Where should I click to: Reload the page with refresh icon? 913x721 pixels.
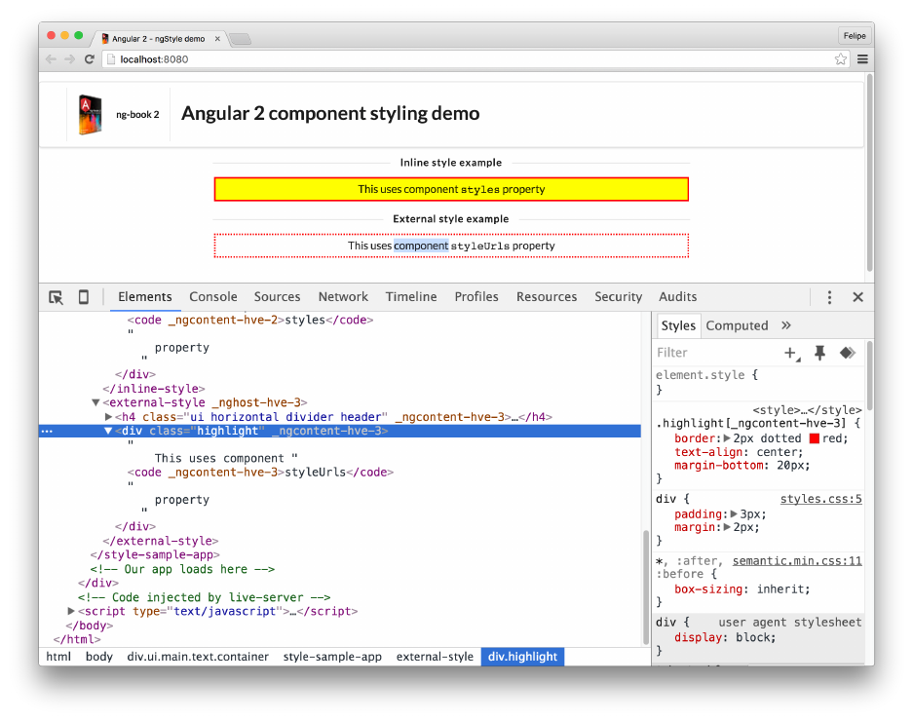tap(89, 59)
